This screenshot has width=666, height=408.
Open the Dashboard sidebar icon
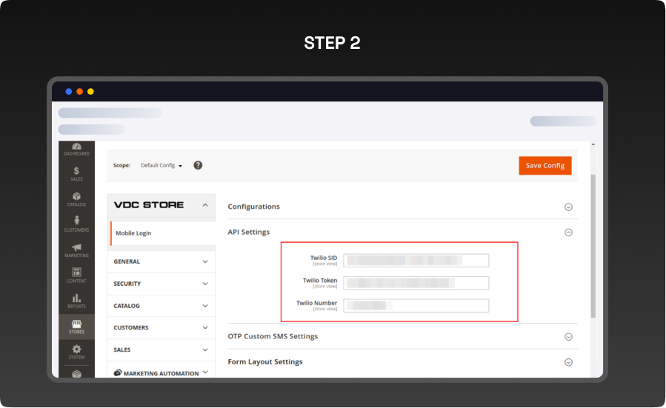76,148
